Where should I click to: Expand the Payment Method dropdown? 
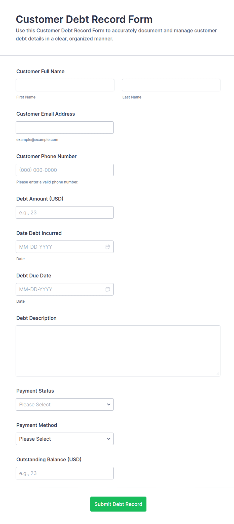click(65, 439)
